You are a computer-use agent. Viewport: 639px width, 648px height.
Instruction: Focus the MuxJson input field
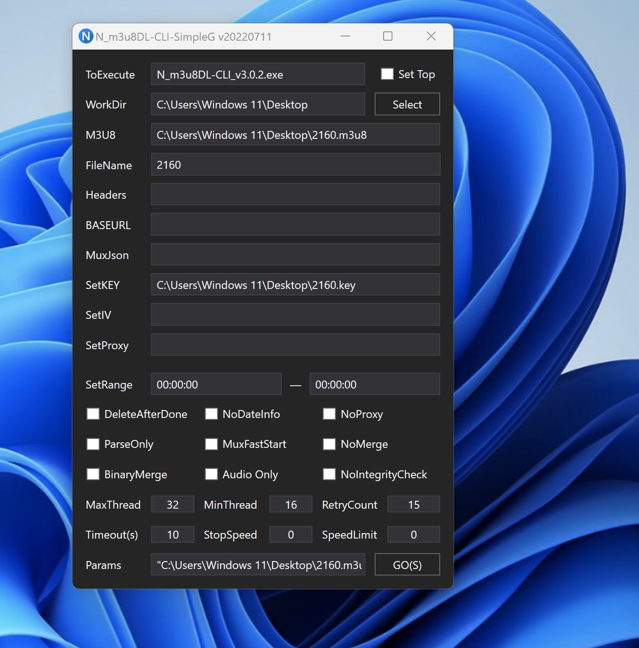[296, 254]
